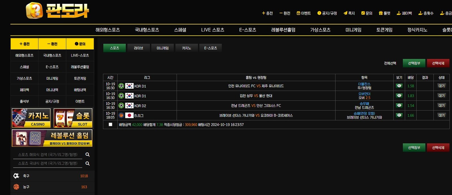This screenshot has height=195, width=452.
Task: Click eye icon for 인천 유나이티드 match
Action: 399,86
